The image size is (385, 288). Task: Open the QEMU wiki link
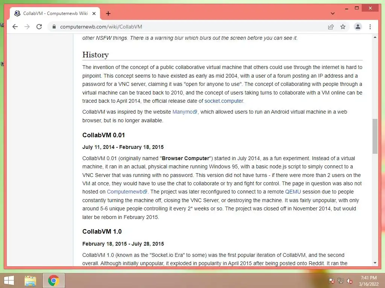[293, 192]
